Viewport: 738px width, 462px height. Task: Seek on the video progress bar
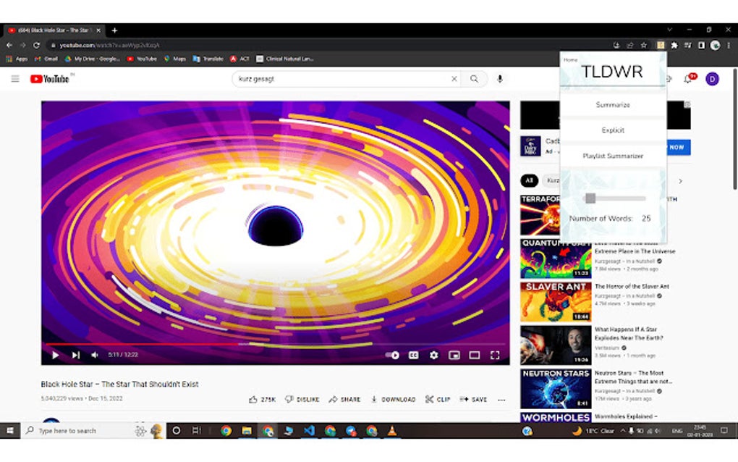point(275,344)
